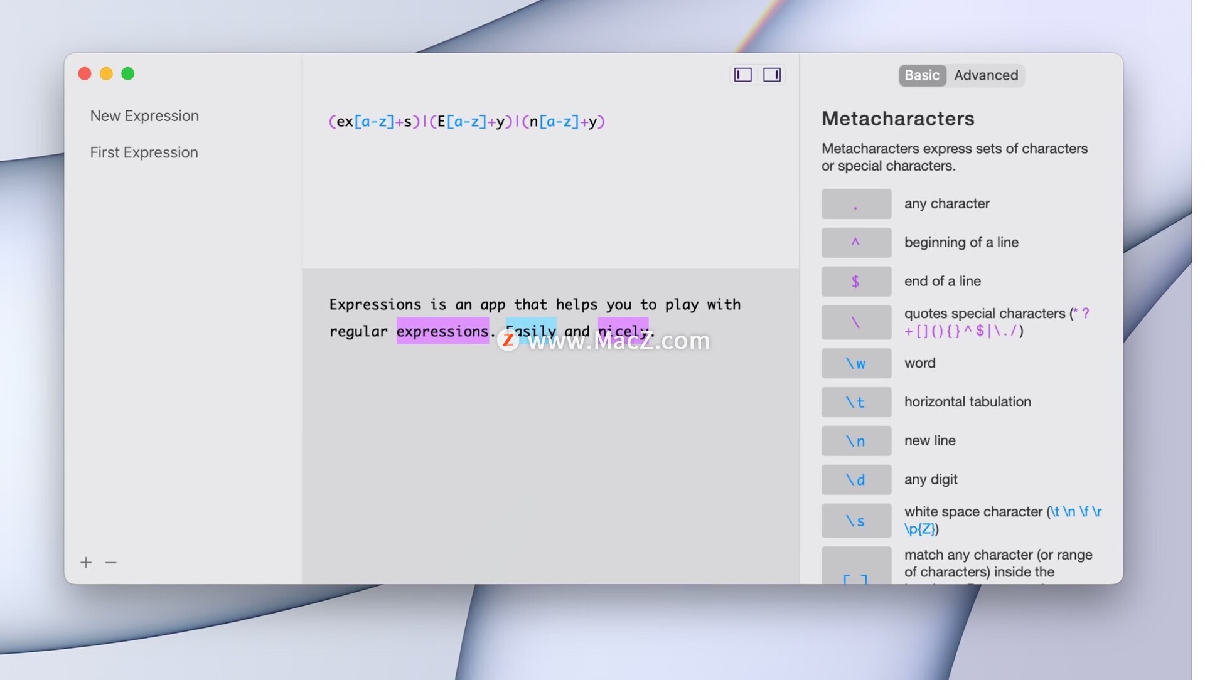Screen dimensions: 1205x680
Task: Add new expression with plus button
Action: coord(86,563)
